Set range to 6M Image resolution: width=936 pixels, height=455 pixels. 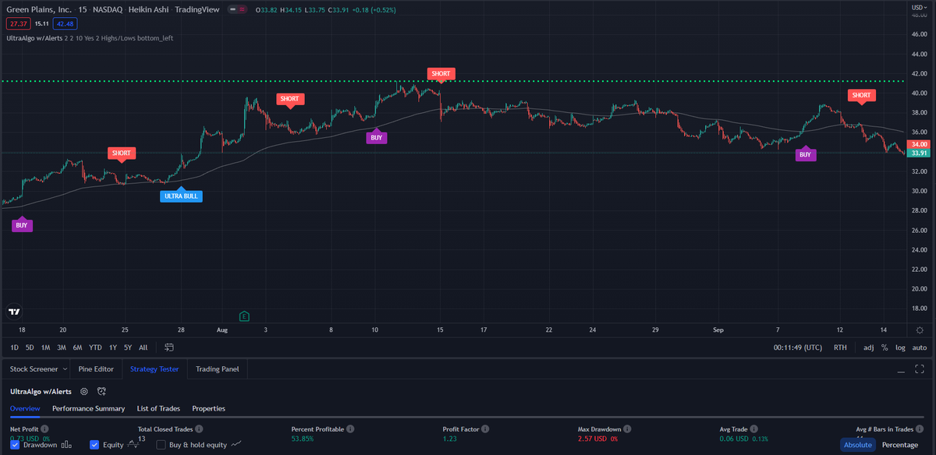coord(77,347)
